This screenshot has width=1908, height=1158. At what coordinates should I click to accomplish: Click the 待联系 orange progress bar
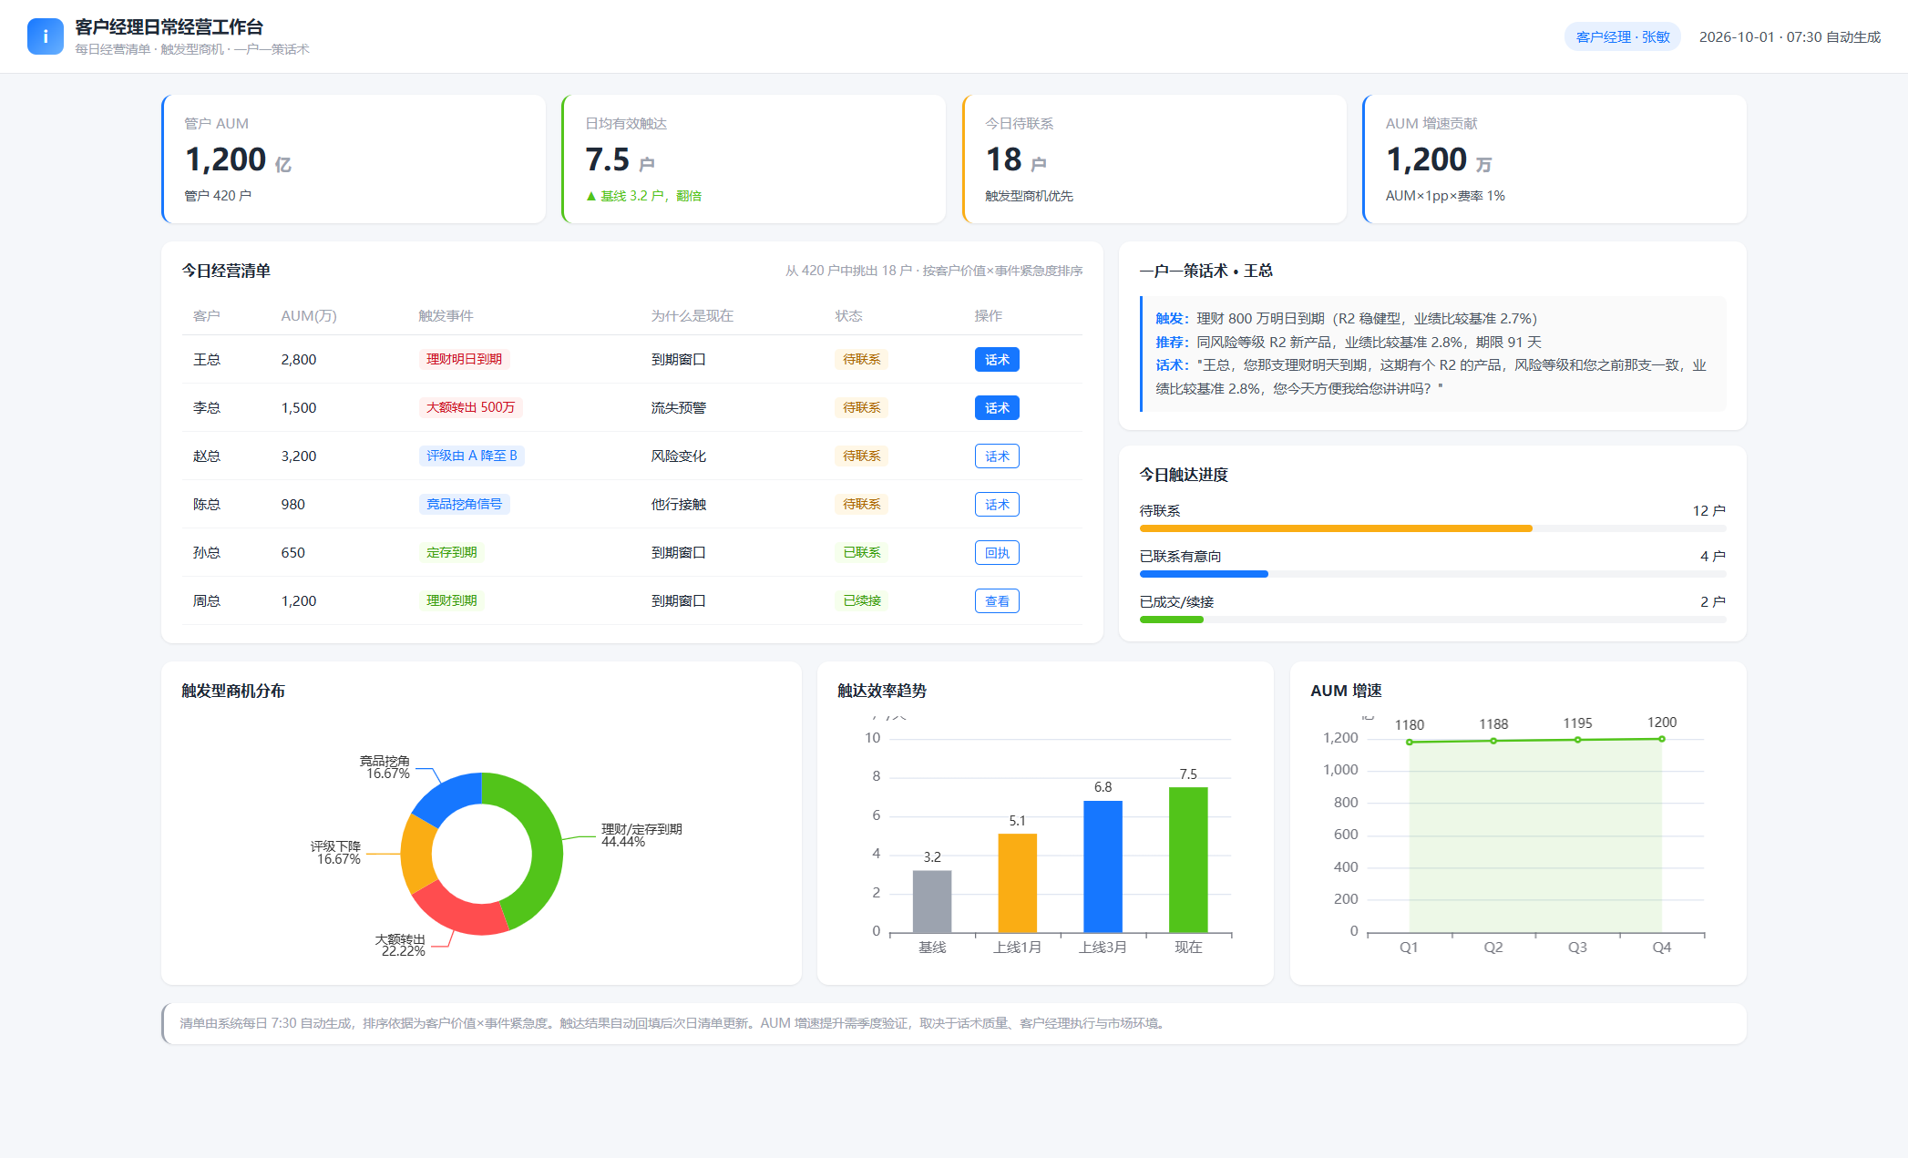pyautogui.click(x=1336, y=528)
